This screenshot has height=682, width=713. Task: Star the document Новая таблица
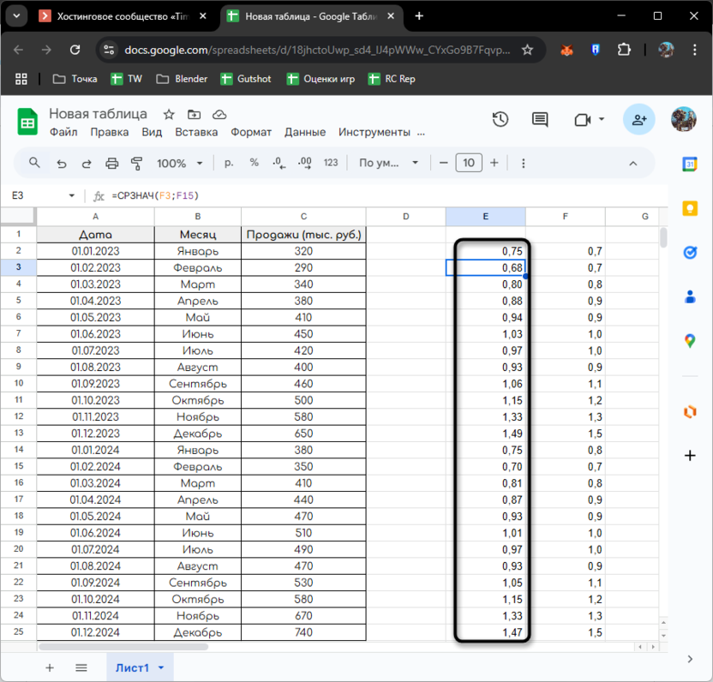point(169,114)
